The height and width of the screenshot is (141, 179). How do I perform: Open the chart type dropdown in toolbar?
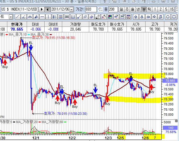coord(11,16)
